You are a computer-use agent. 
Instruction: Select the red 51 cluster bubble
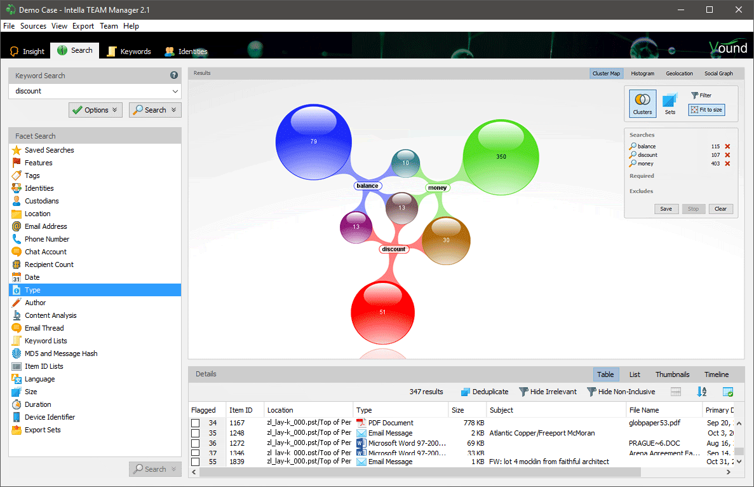pyautogui.click(x=382, y=312)
